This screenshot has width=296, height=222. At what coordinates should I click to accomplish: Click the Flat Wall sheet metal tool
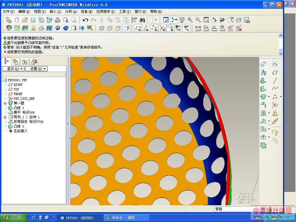[263, 81]
